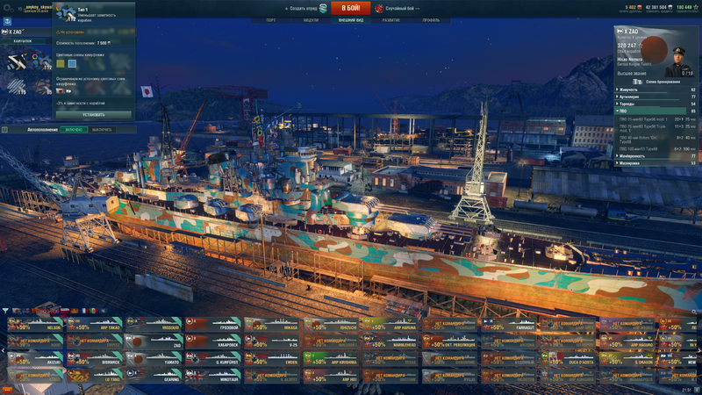Select the FARRAGUT ship card
Screen dimensions: 702x395
tap(509, 324)
